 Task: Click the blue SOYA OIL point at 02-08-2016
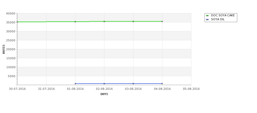point(104,83)
